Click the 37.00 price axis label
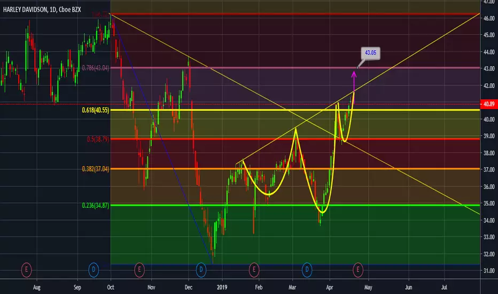Image resolution: width=498 pixels, height=294 pixels. pyautogui.click(x=489, y=170)
